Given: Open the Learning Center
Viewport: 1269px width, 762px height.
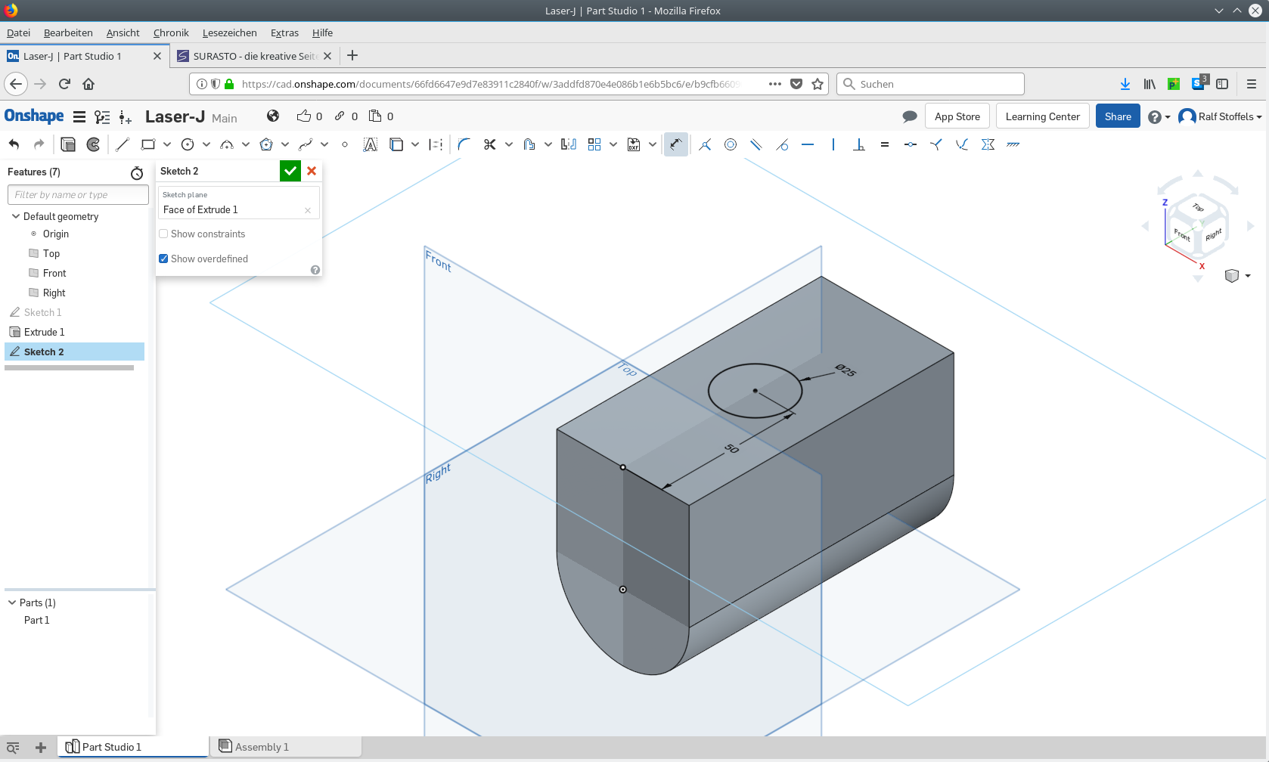Looking at the screenshot, I should (x=1042, y=116).
